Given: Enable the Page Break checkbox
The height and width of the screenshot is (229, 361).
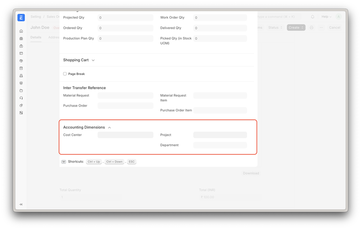Looking at the screenshot, I should point(65,74).
